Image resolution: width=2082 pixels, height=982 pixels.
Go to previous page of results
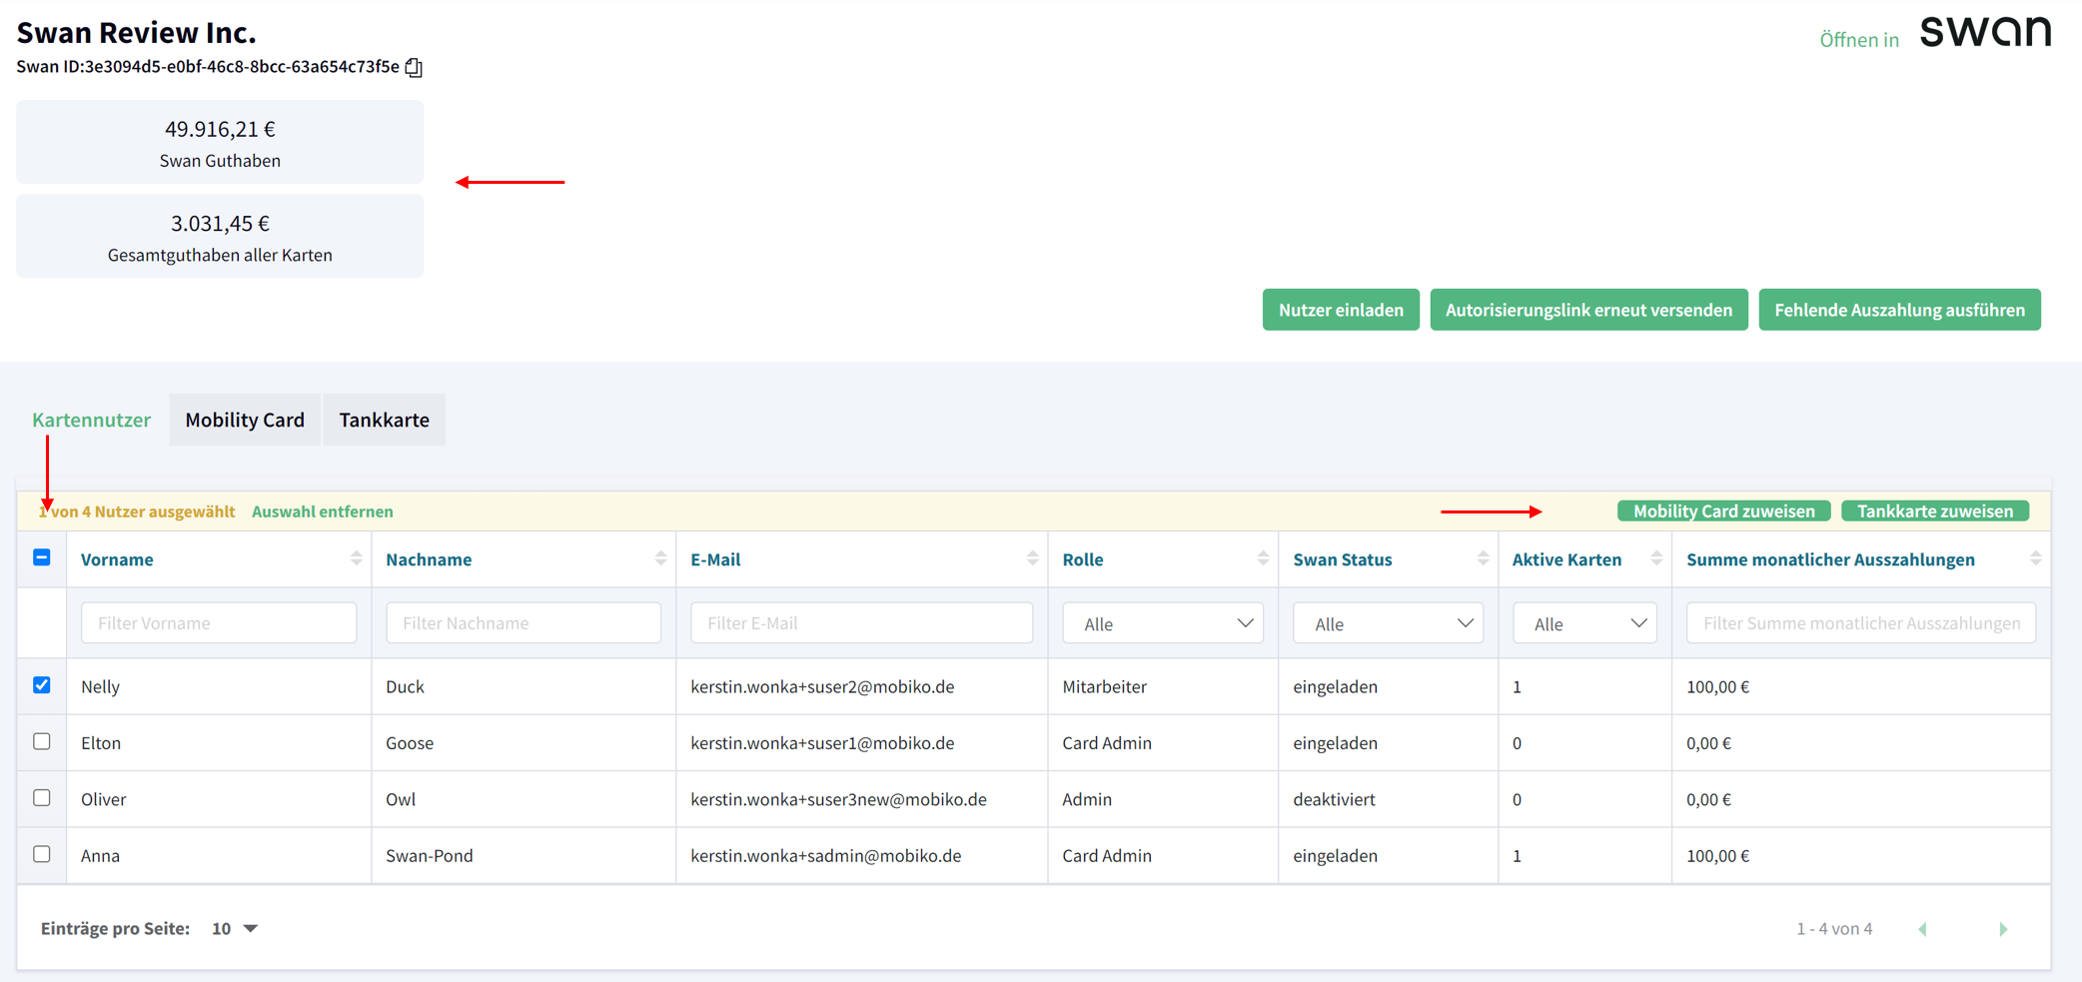point(1923,929)
